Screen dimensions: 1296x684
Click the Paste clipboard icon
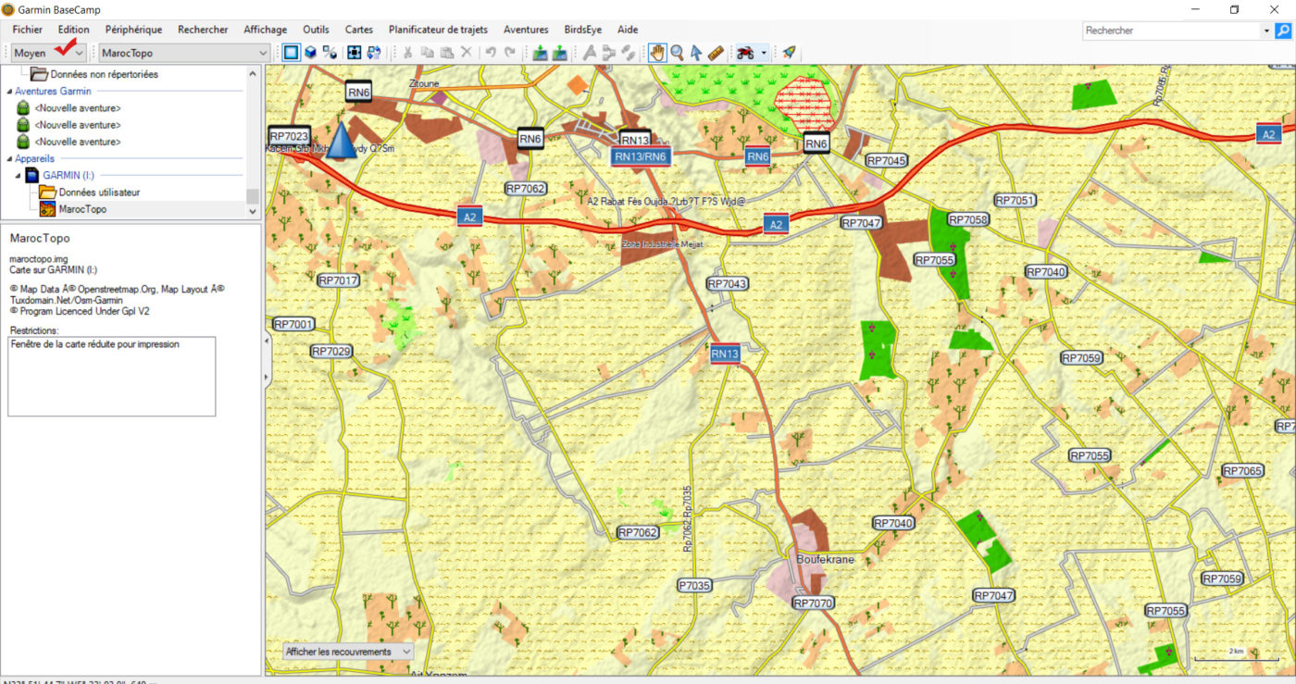(446, 53)
